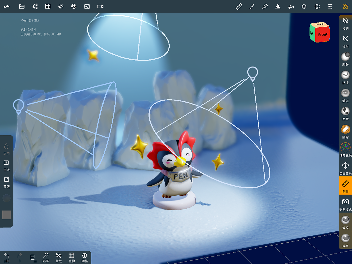352x264 pixels.
Task: Open the interface sliders menu
Action: coord(330,7)
